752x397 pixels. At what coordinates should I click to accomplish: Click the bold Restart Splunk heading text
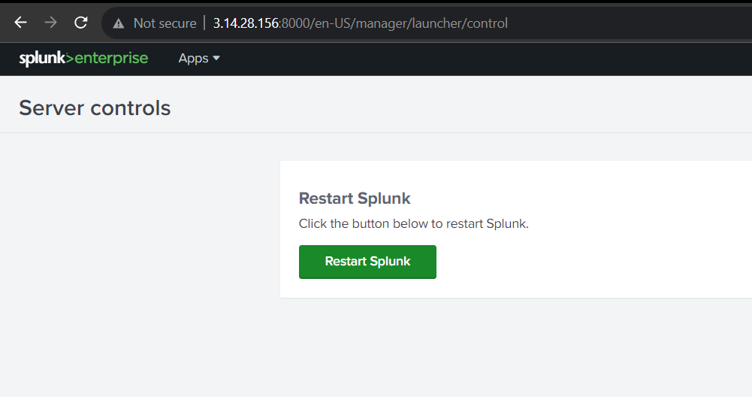pos(355,198)
